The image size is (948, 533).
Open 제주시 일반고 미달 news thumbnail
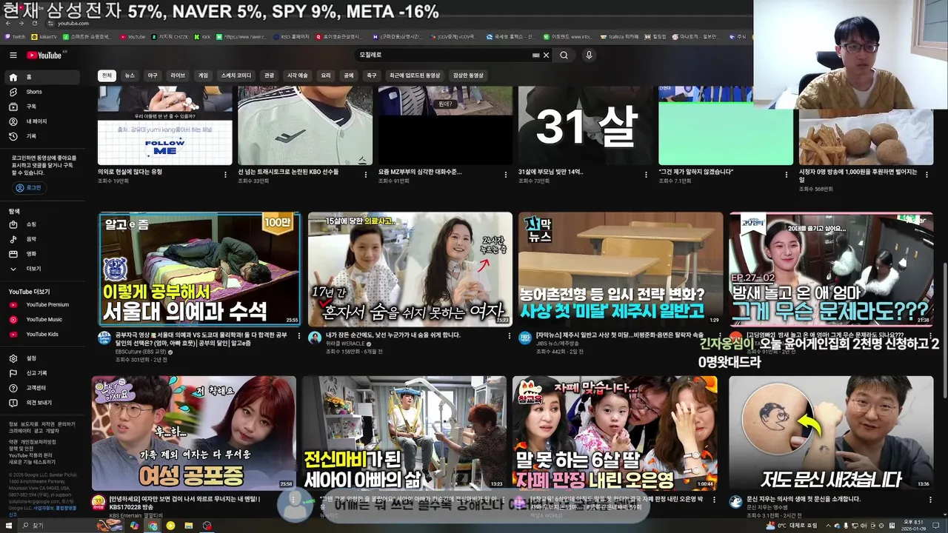[621, 269]
